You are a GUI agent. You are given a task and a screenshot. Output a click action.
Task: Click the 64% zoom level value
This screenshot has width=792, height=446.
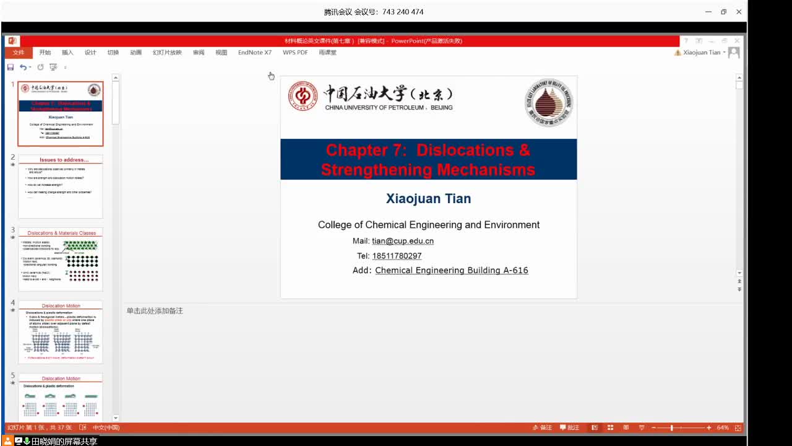click(723, 427)
